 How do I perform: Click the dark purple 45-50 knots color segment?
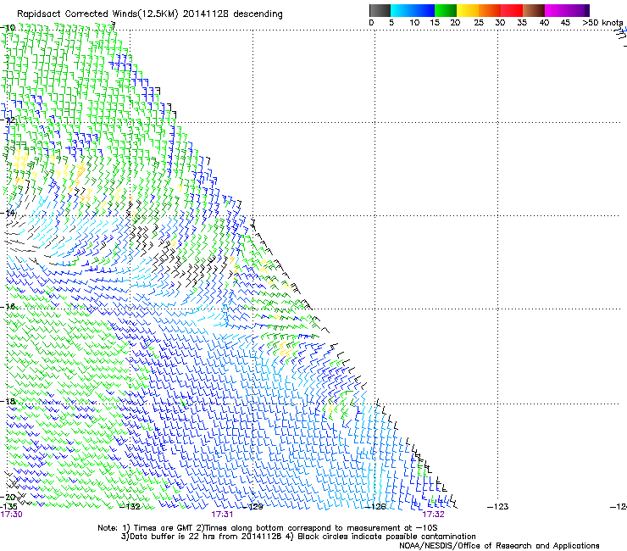[578, 10]
